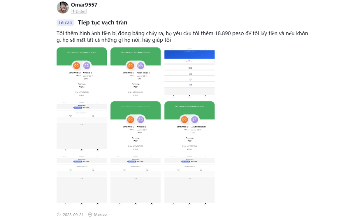
Task: Click the location pin icon
Action: [90, 214]
